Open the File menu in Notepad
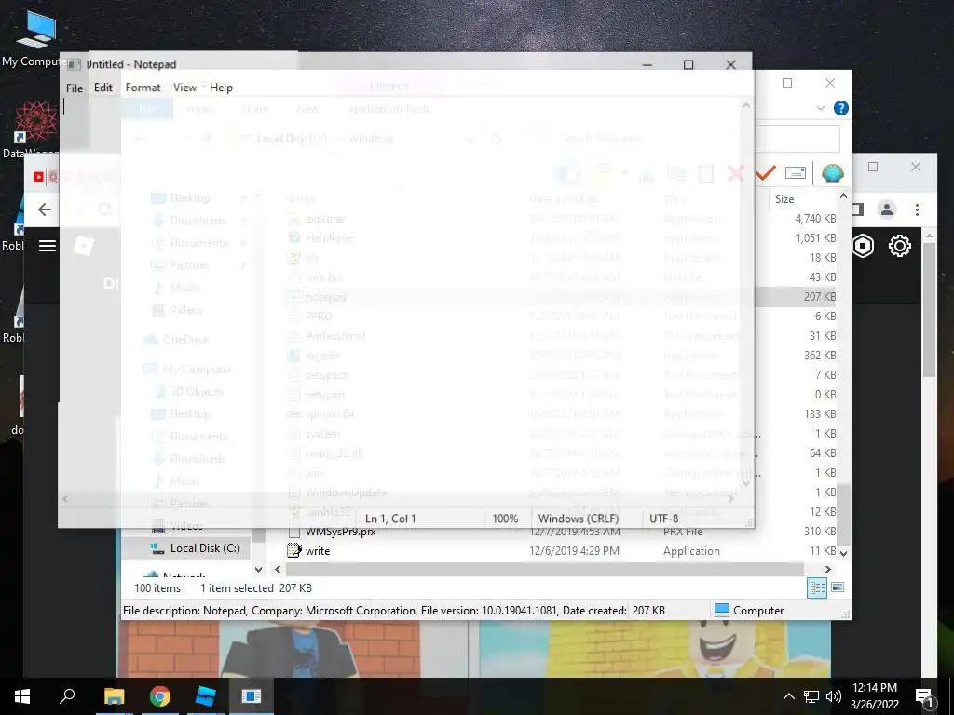This screenshot has width=954, height=715. (75, 88)
